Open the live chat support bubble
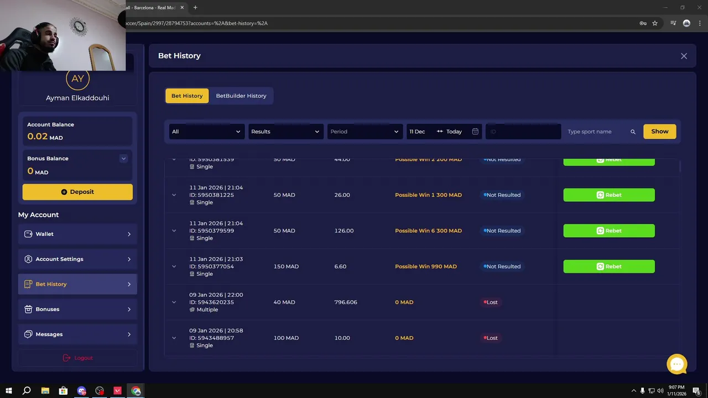 pos(677,364)
